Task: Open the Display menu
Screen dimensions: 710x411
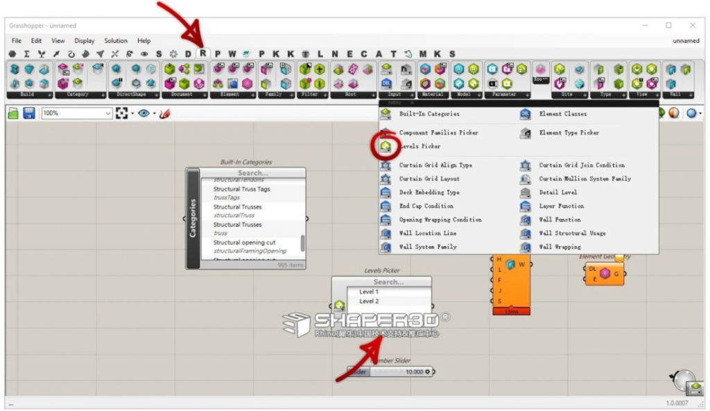Action: pos(84,41)
